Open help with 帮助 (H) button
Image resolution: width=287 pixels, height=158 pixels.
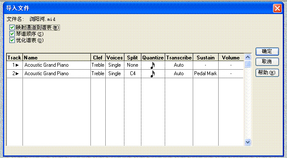tap(267, 73)
